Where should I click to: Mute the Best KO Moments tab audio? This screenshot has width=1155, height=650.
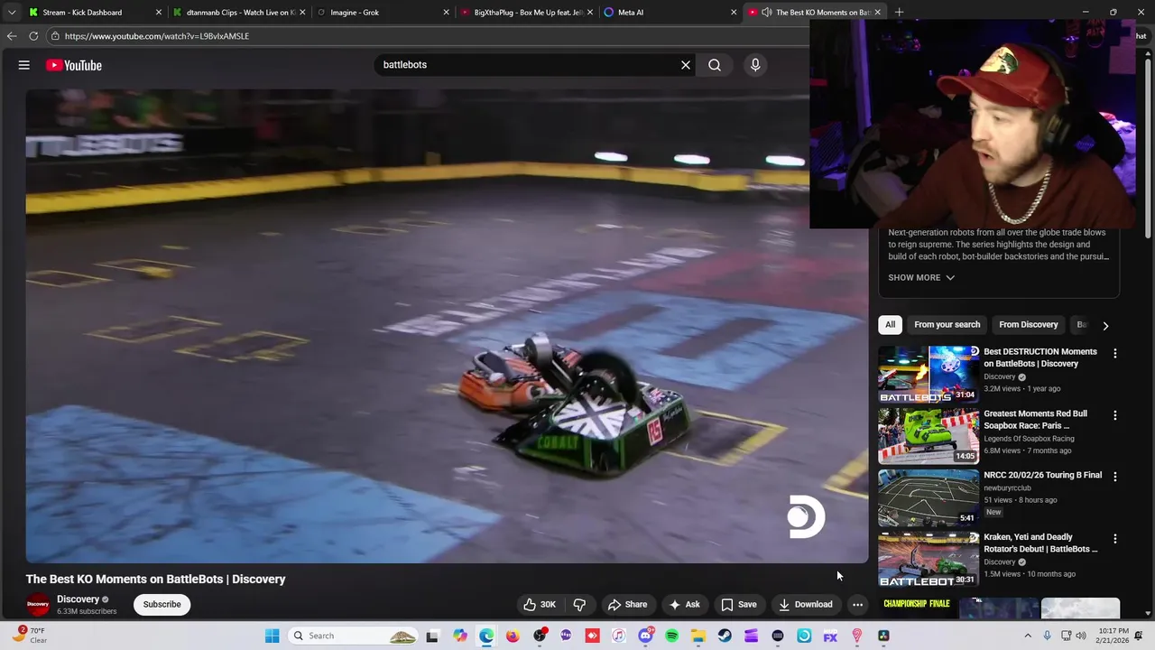(766, 13)
